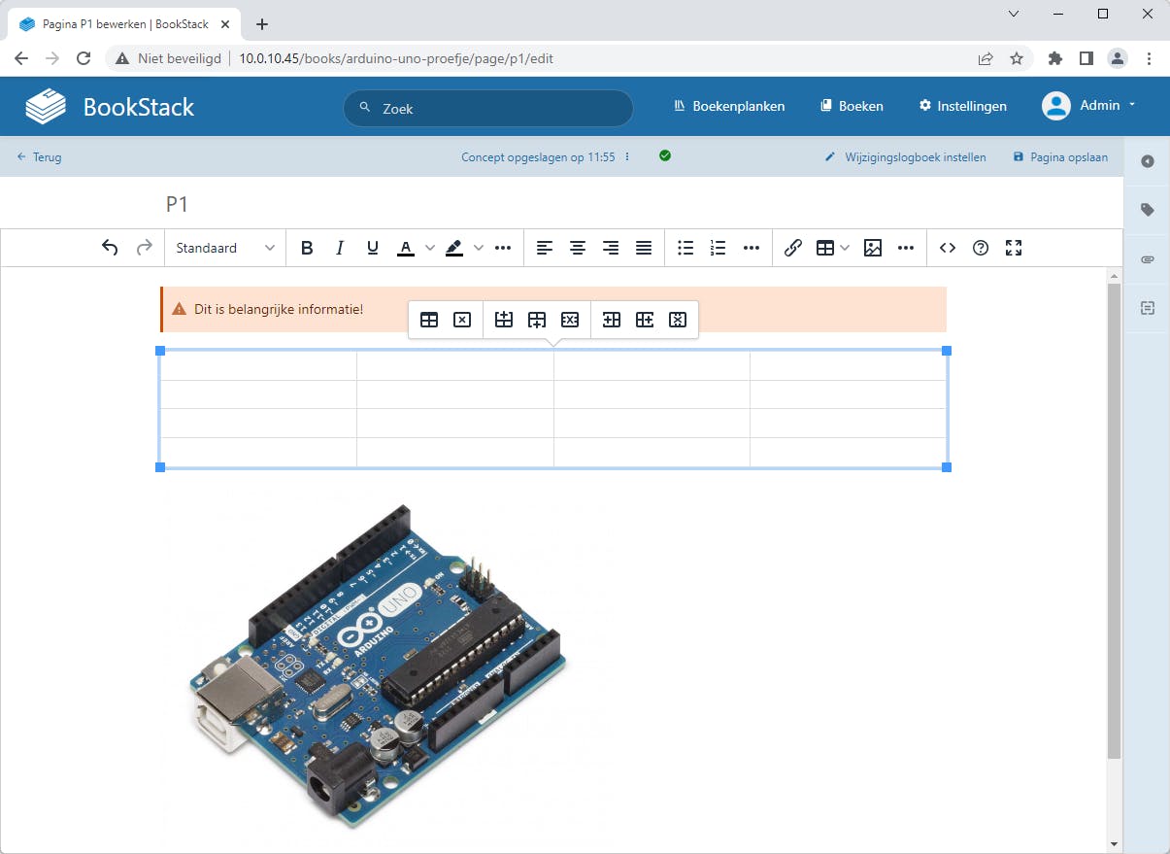
Task: Open the highlight color dropdown arrow
Action: tap(479, 248)
